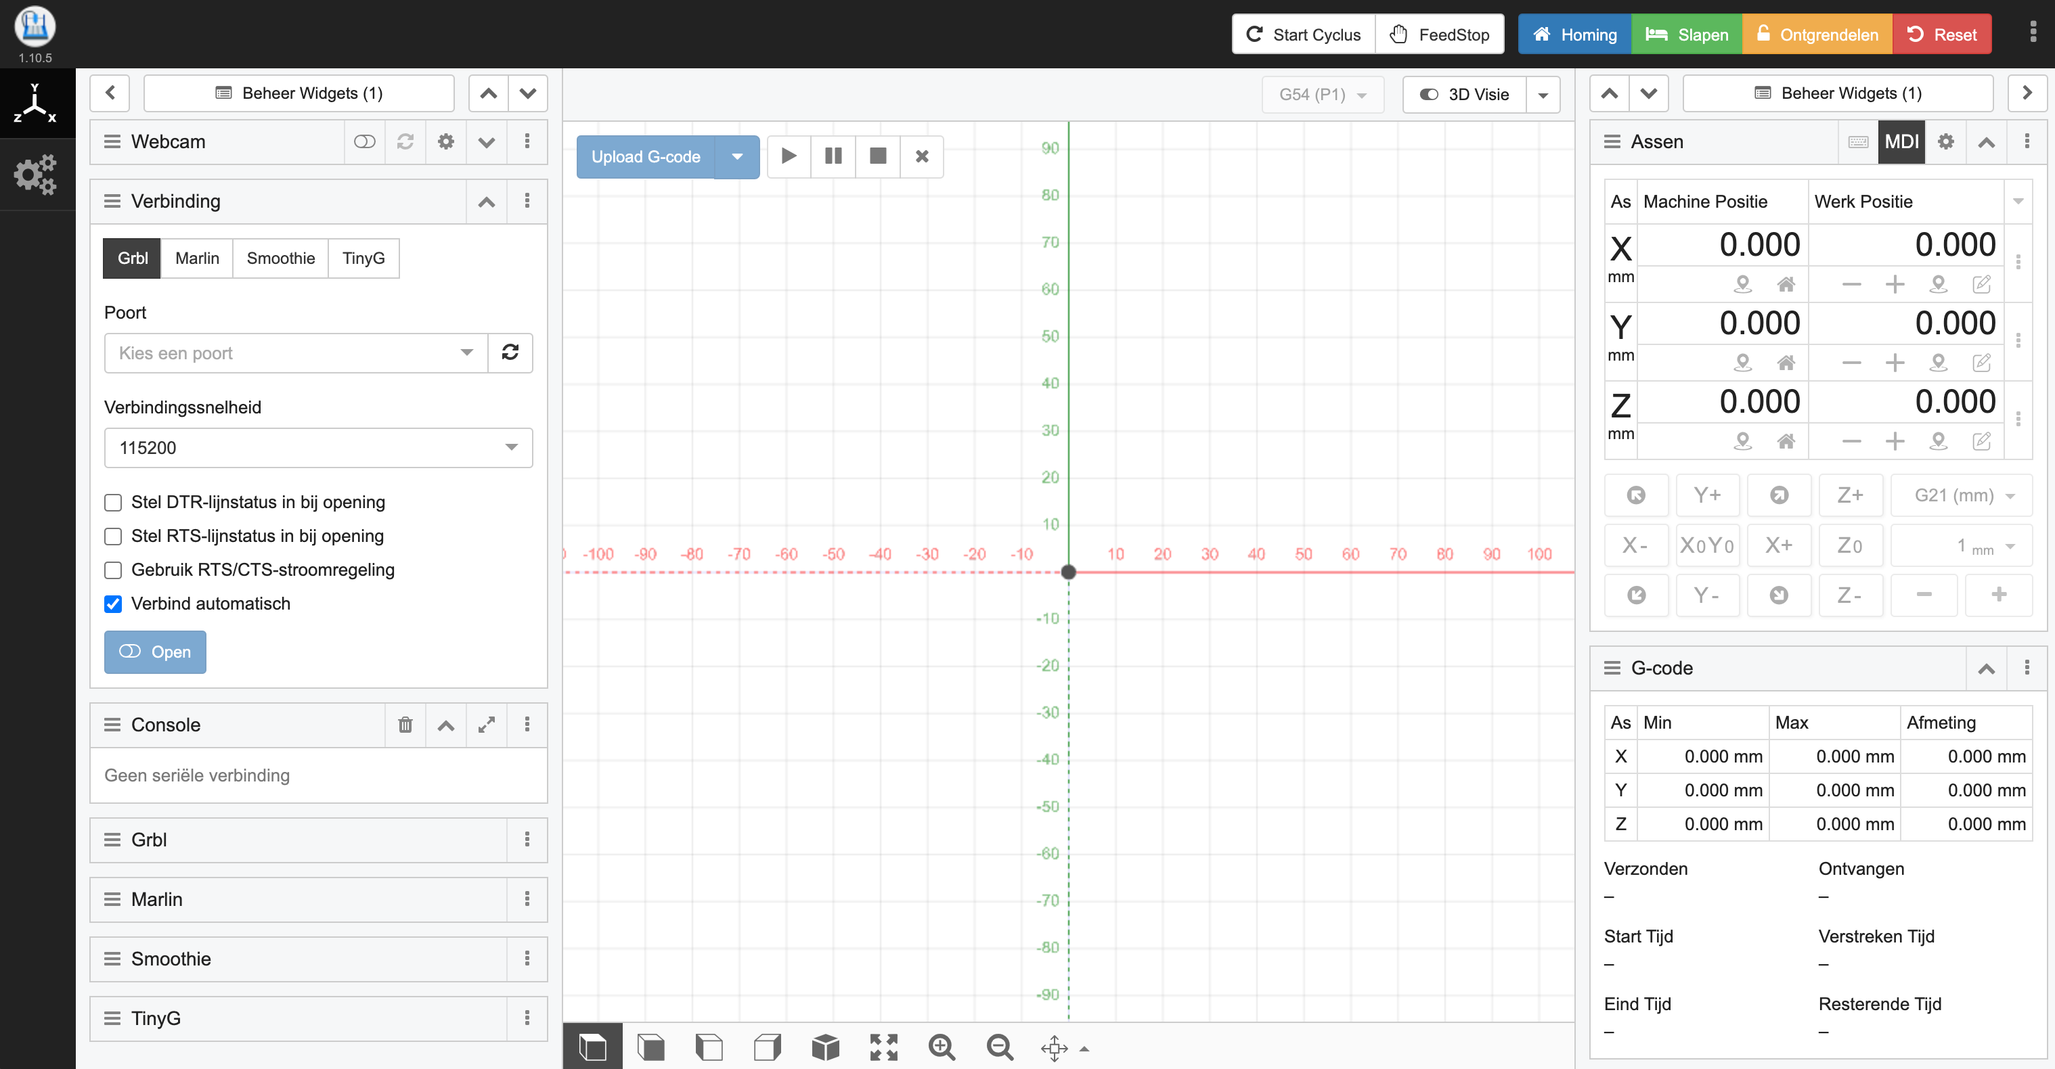Open Assen widget settings gear
Image resolution: width=2055 pixels, height=1069 pixels.
coord(1947,141)
